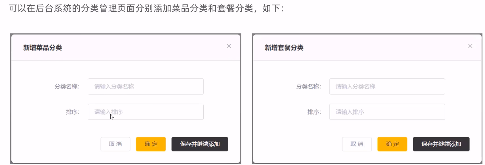Screen dimensions: 485x165
Task: Click the 请输入排序 placeholder field on left
Action: [x=145, y=112]
